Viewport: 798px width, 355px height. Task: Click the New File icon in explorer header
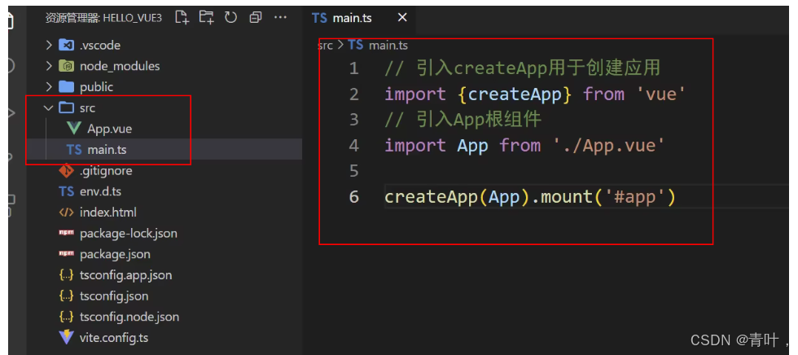182,18
